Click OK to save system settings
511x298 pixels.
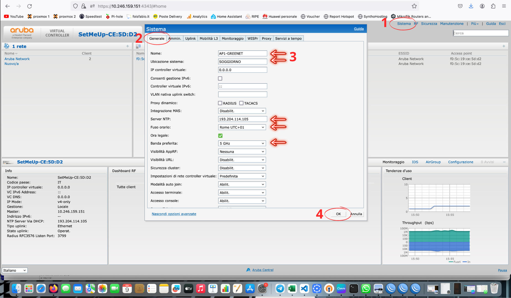point(338,214)
